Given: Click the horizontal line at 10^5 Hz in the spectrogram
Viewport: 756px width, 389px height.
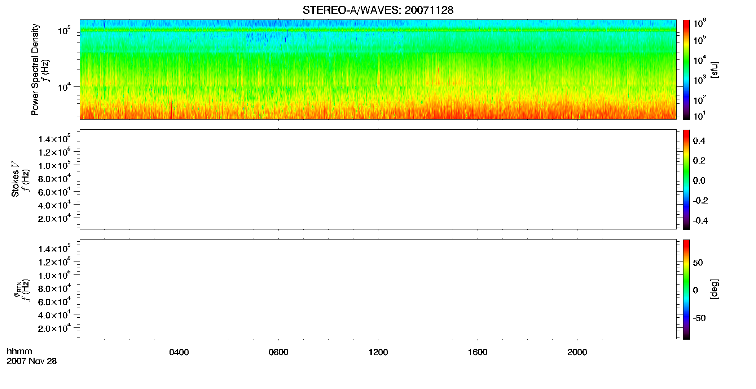Looking at the screenshot, I should [x=378, y=30].
